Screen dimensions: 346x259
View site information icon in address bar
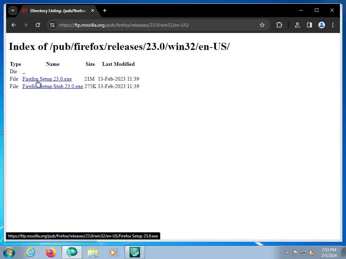tap(52, 25)
